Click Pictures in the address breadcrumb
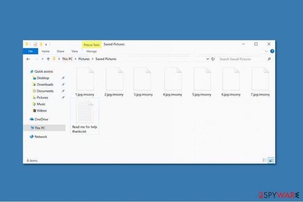The height and width of the screenshot is (202, 303). [84, 59]
